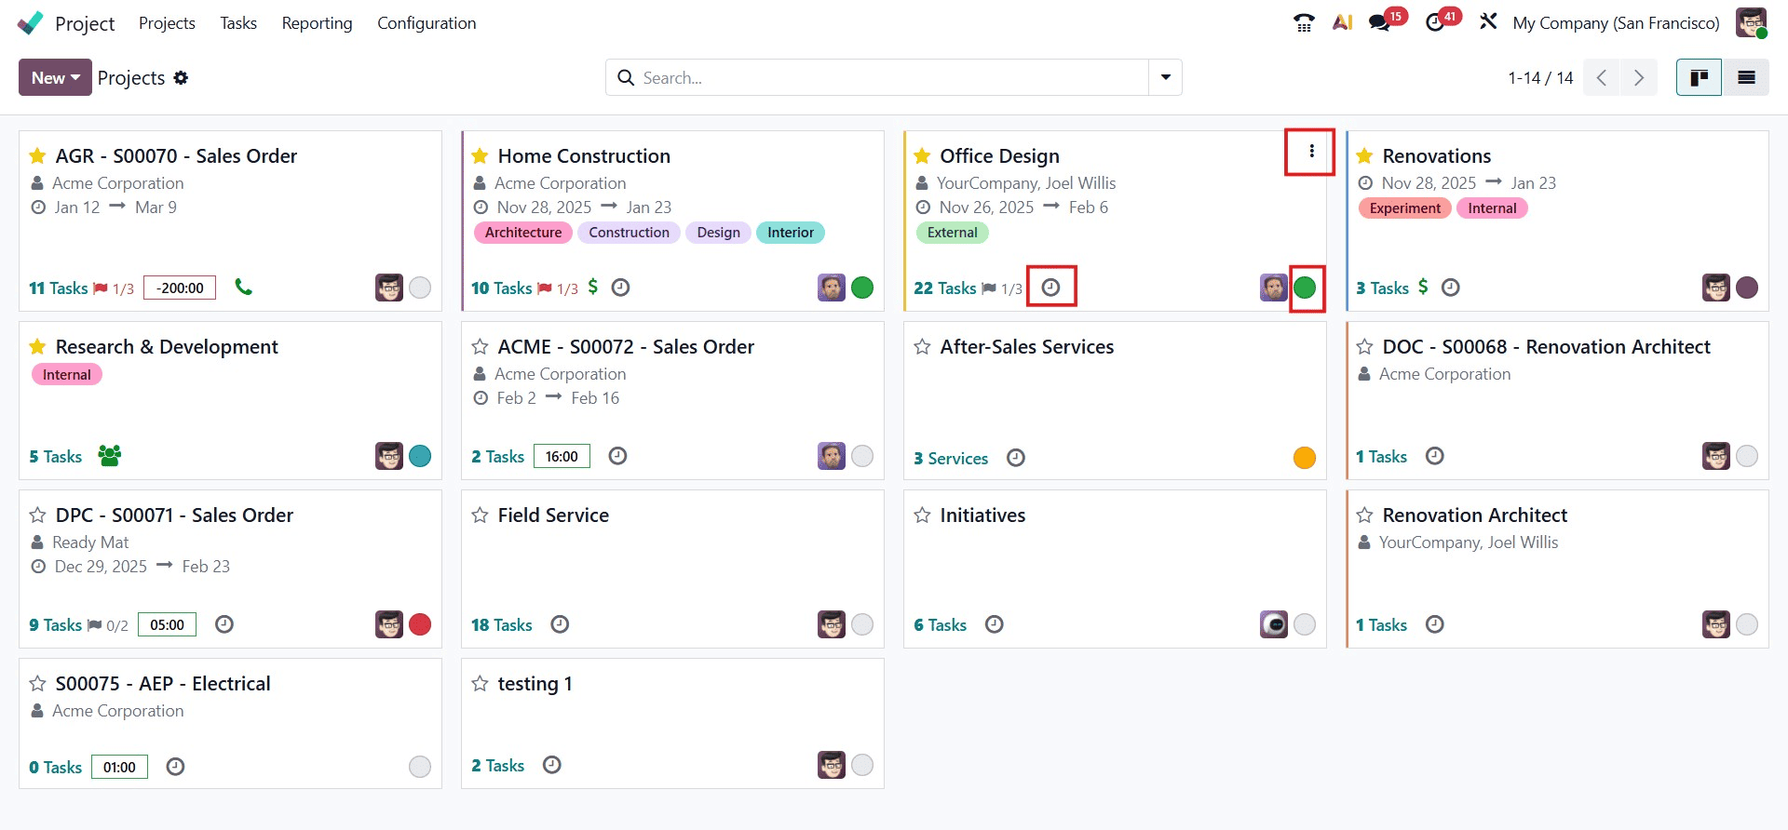The width and height of the screenshot is (1788, 830).
Task: Click the Project app logo
Action: pyautogui.click(x=30, y=23)
